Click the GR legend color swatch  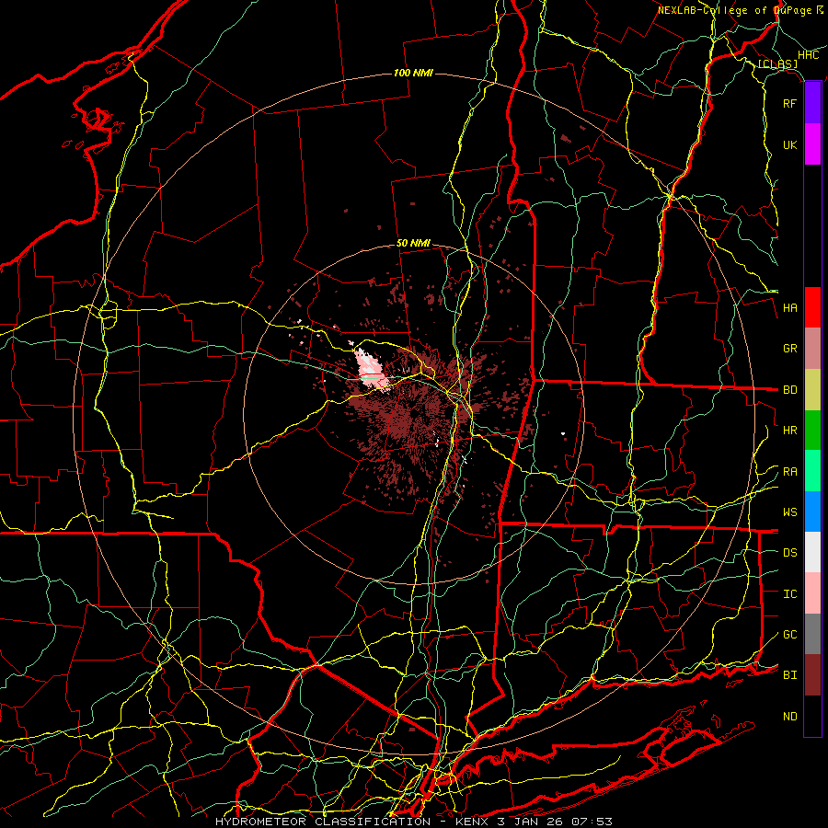pyautogui.click(x=812, y=349)
